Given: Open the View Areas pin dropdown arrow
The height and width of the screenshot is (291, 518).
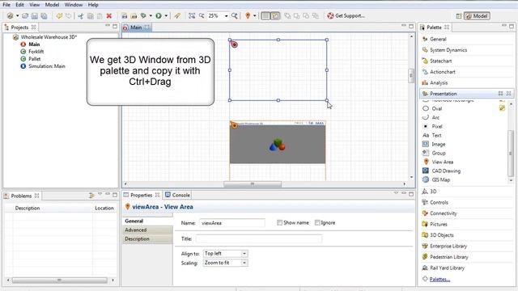Looking at the screenshot, I should click(x=255, y=15).
